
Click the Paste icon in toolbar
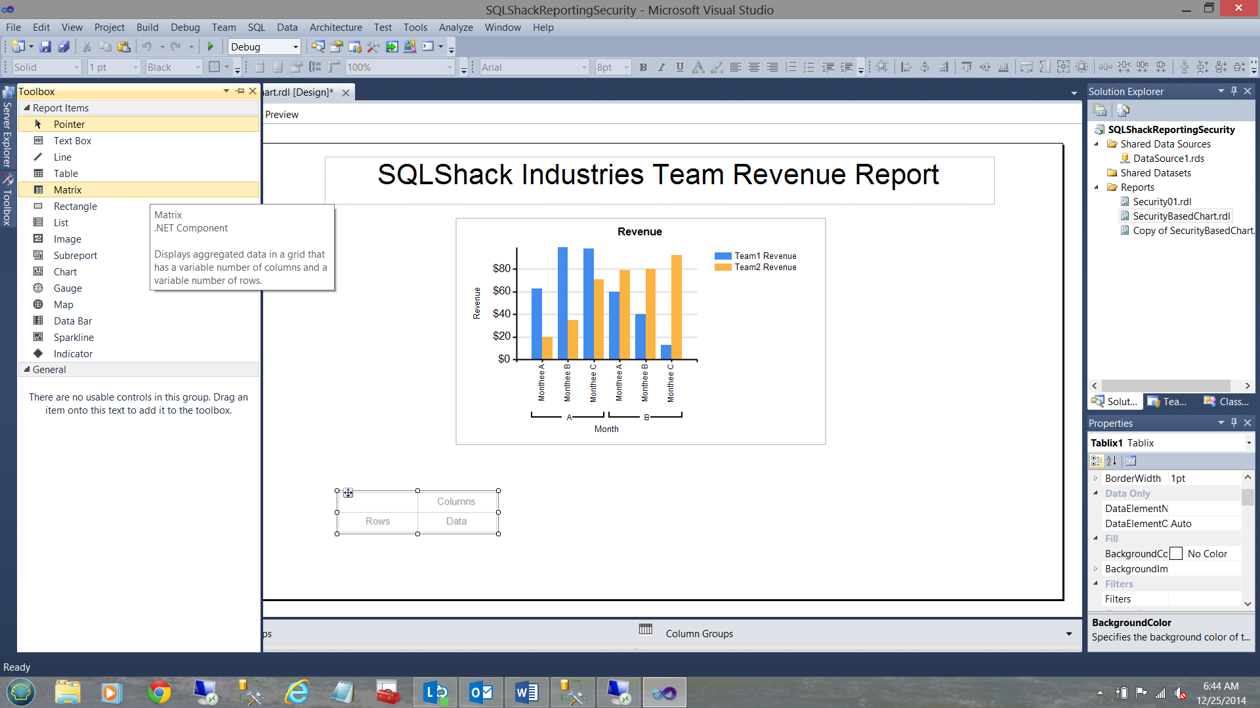click(123, 47)
